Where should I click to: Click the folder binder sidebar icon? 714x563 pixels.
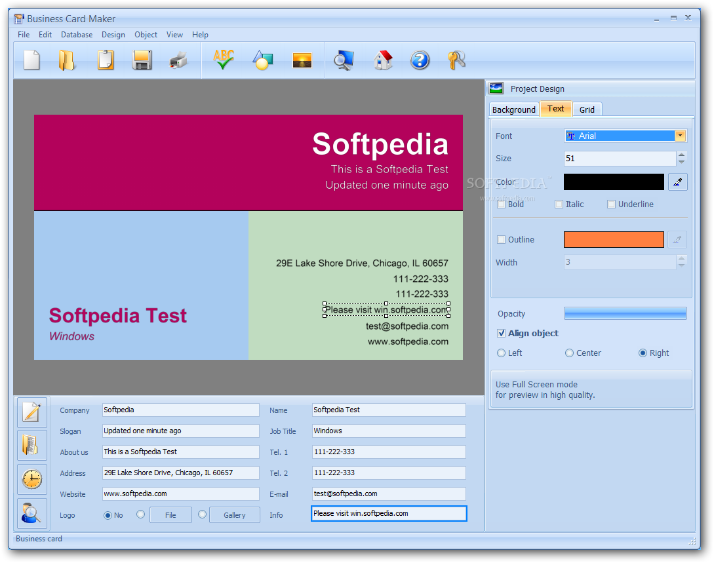click(x=32, y=445)
